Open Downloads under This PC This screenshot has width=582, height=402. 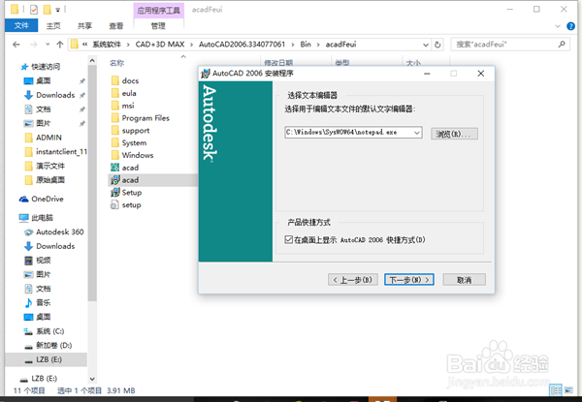pyautogui.click(x=49, y=246)
